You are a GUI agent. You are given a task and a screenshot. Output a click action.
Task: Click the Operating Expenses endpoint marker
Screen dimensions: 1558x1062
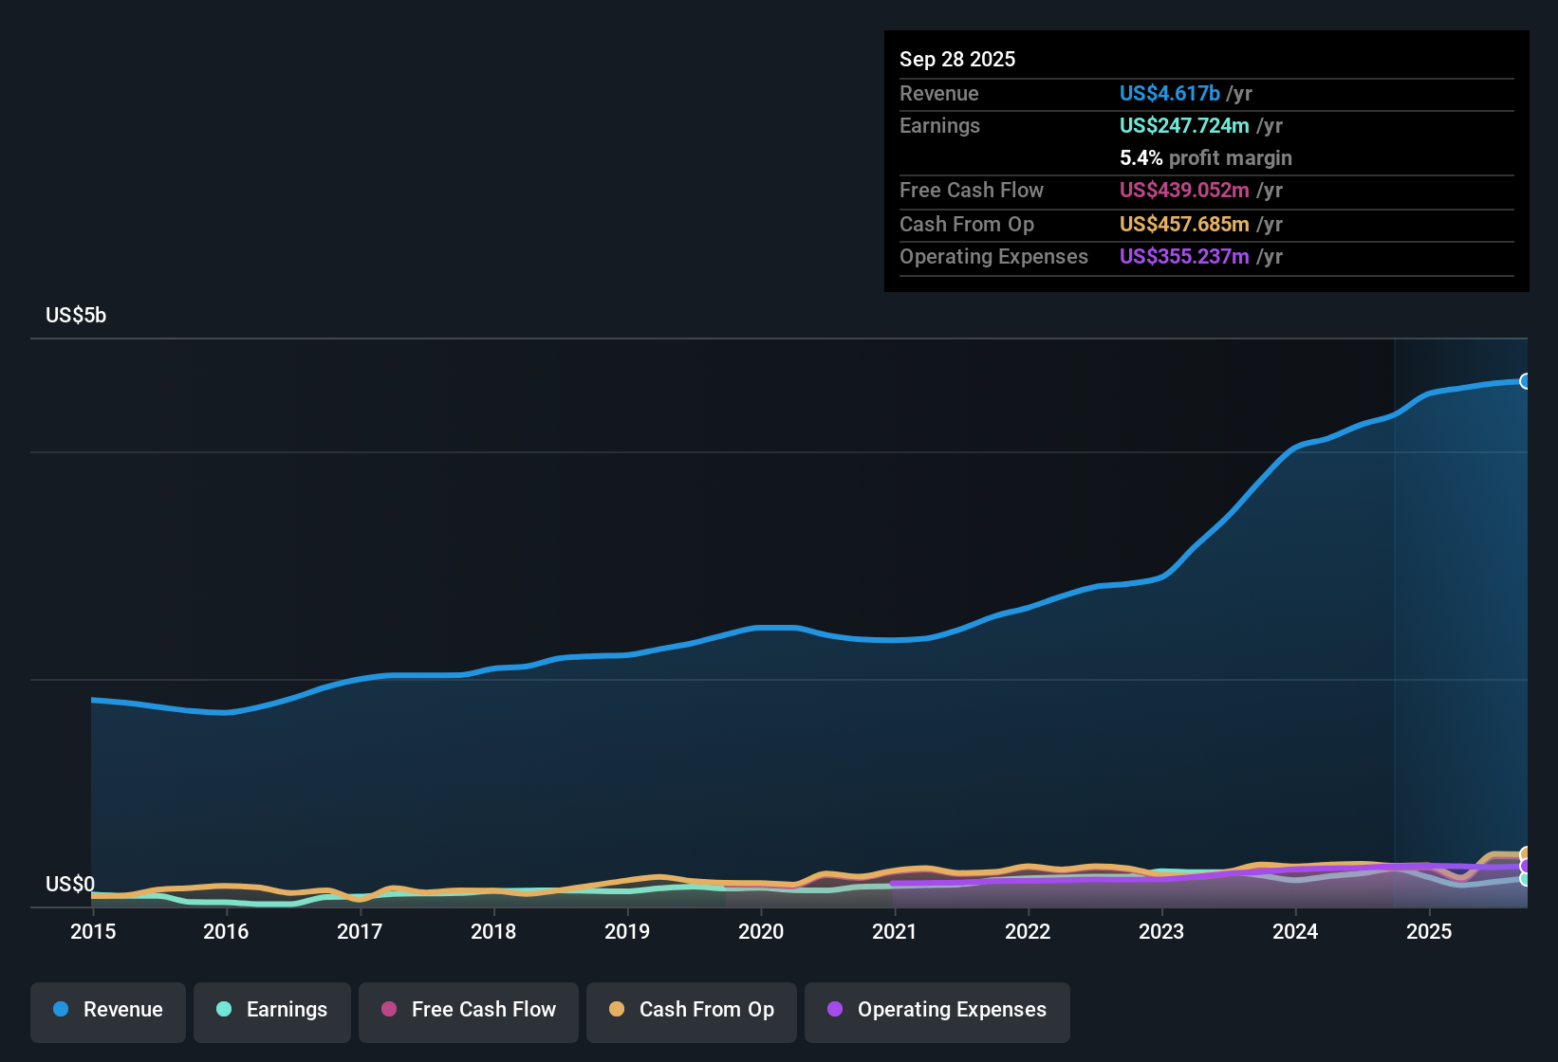point(1525,867)
